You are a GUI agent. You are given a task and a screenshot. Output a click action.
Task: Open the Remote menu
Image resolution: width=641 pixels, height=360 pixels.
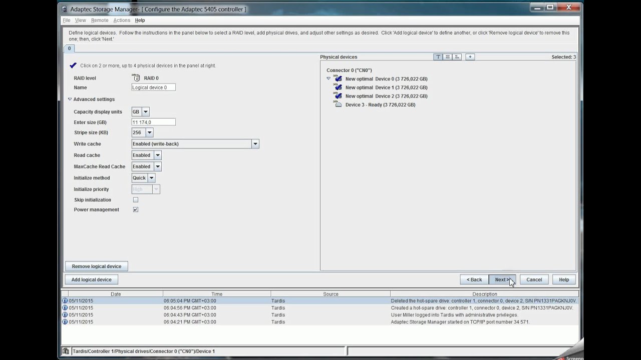point(100,20)
